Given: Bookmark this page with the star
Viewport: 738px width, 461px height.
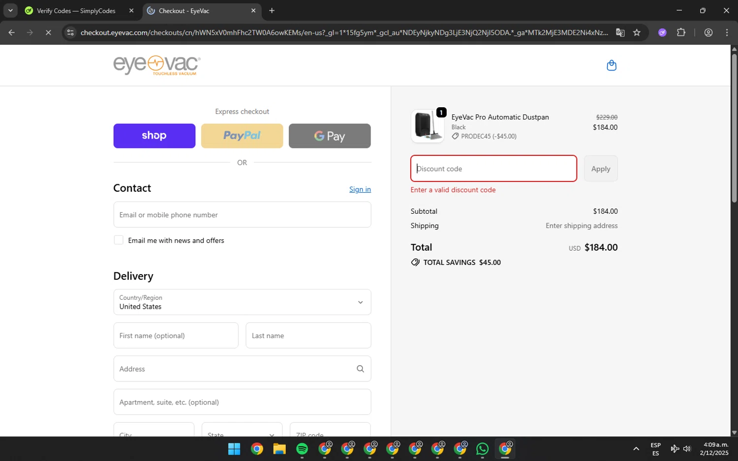Looking at the screenshot, I should (x=637, y=32).
